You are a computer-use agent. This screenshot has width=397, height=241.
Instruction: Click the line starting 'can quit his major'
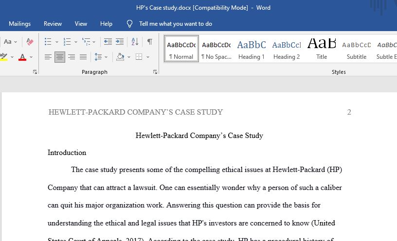coord(184,205)
